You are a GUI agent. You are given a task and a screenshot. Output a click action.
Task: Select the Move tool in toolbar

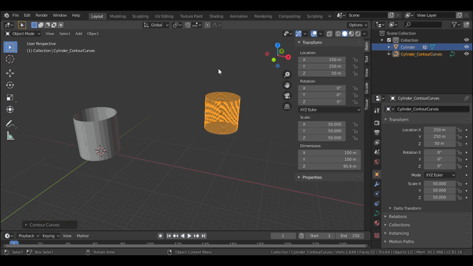[x=10, y=73]
